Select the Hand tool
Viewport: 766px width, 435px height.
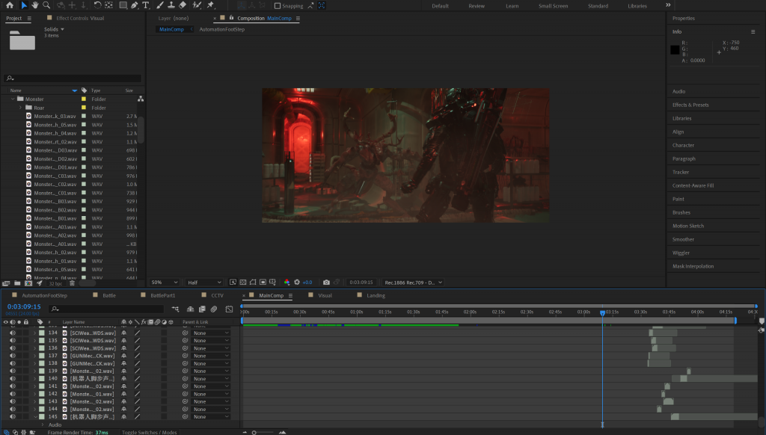35,5
